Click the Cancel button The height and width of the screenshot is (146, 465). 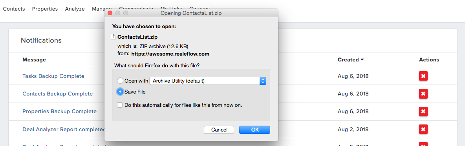[219, 130]
